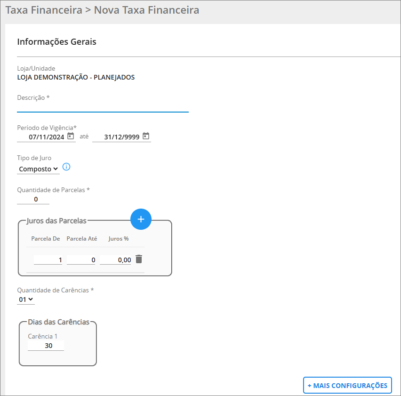Show the Tipo de Juro info tooltip

coord(66,167)
